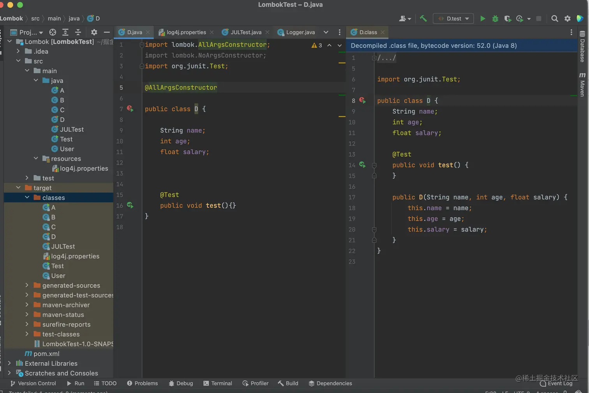Open the Build tool window
Screen dimensions: 589x393
pyautogui.click(x=288, y=383)
